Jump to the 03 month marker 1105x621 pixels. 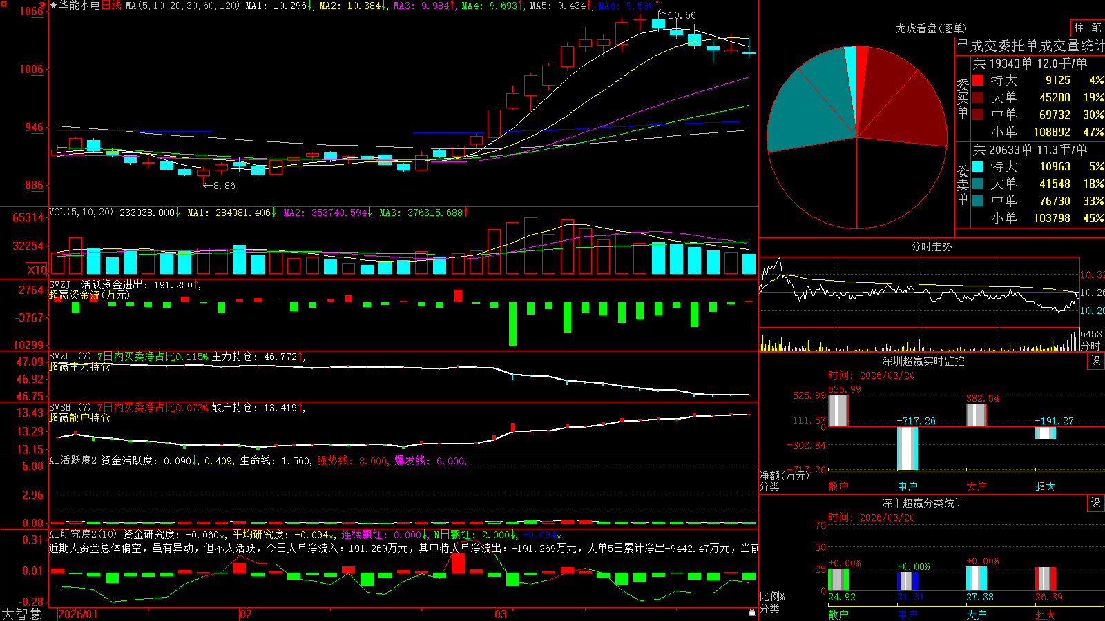(501, 614)
